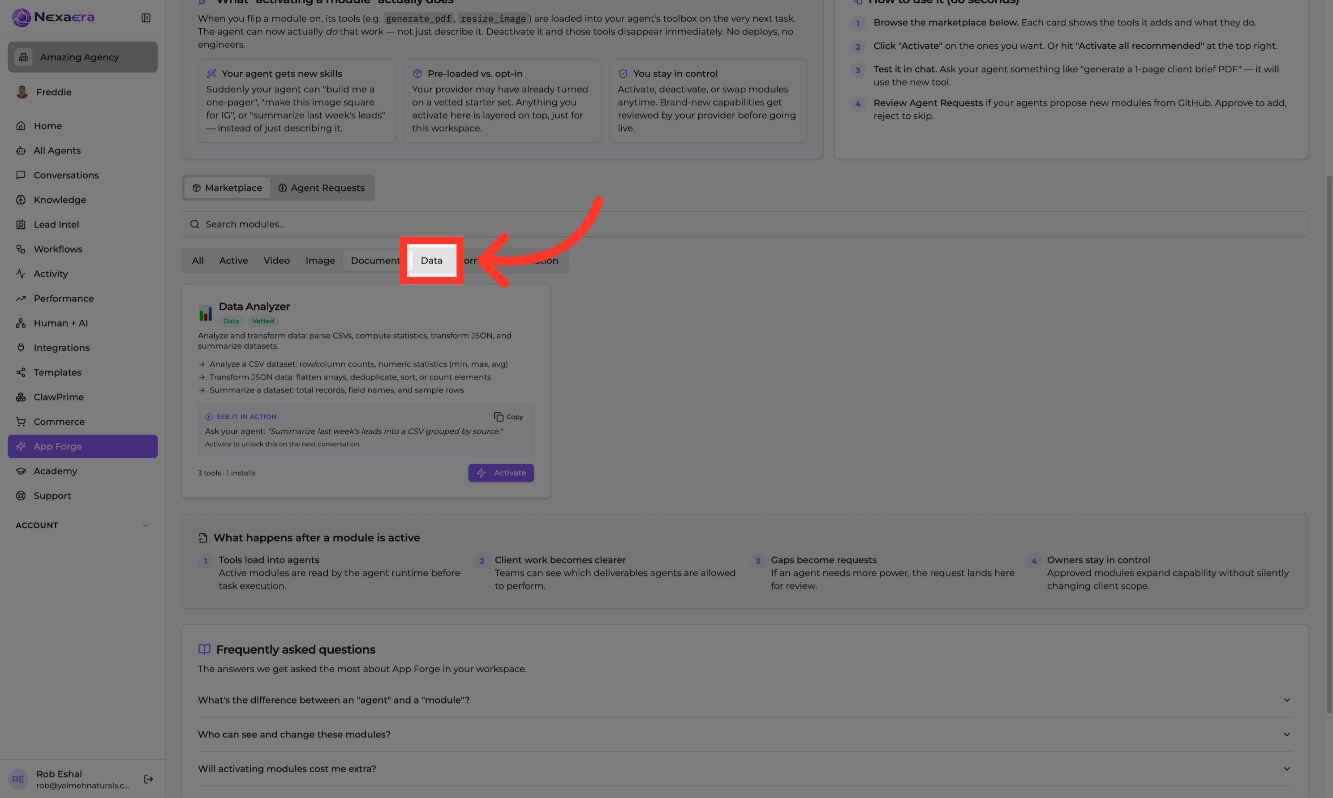Click the Home house icon
Image resolution: width=1333 pixels, height=798 pixels.
(21, 126)
